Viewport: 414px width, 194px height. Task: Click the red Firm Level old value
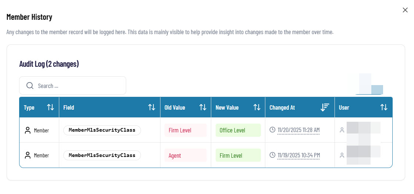pos(185,130)
